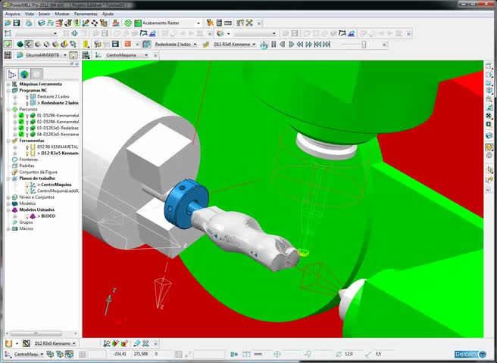The width and height of the screenshot is (497, 363).
Task: Pause the simulation playback
Action: click(274, 45)
